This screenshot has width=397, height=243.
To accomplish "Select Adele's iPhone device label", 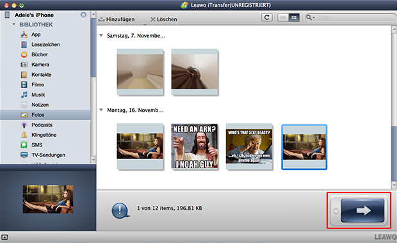I will [x=34, y=15].
